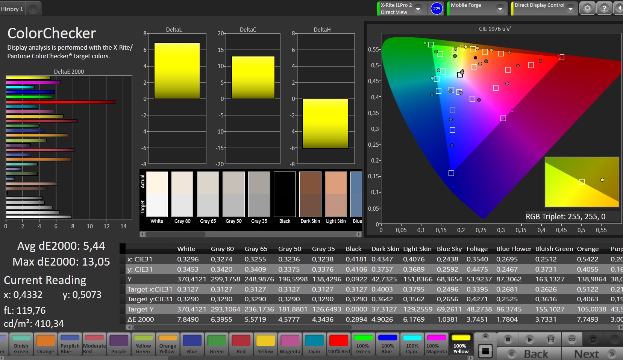This screenshot has height=360, width=623.
Task: Select the Orange color patch
Action: [45, 344]
